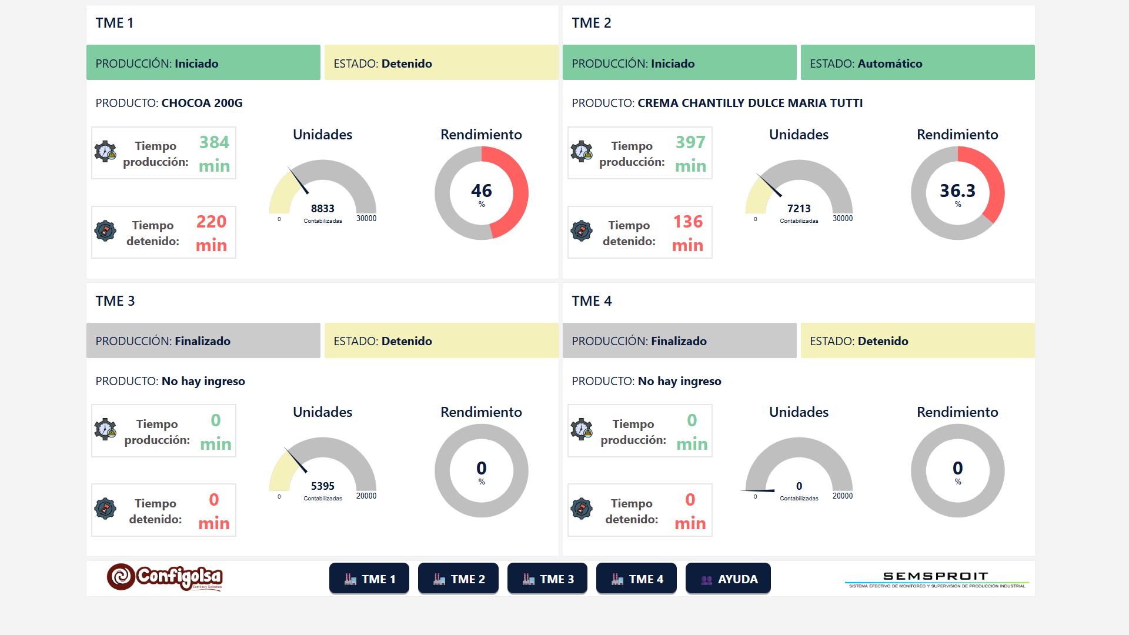
Task: Click TME 2 Rendimiento donut showing 36.3
Action: [957, 193]
